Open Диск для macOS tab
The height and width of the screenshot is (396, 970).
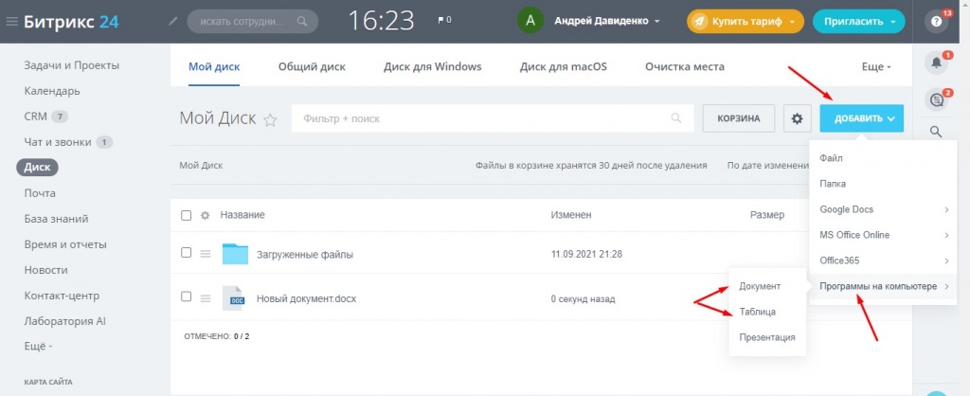click(564, 66)
